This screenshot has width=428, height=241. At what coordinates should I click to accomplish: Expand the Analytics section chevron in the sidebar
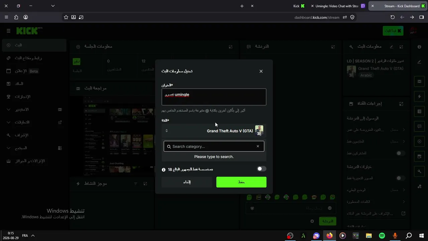[x=9, y=122]
